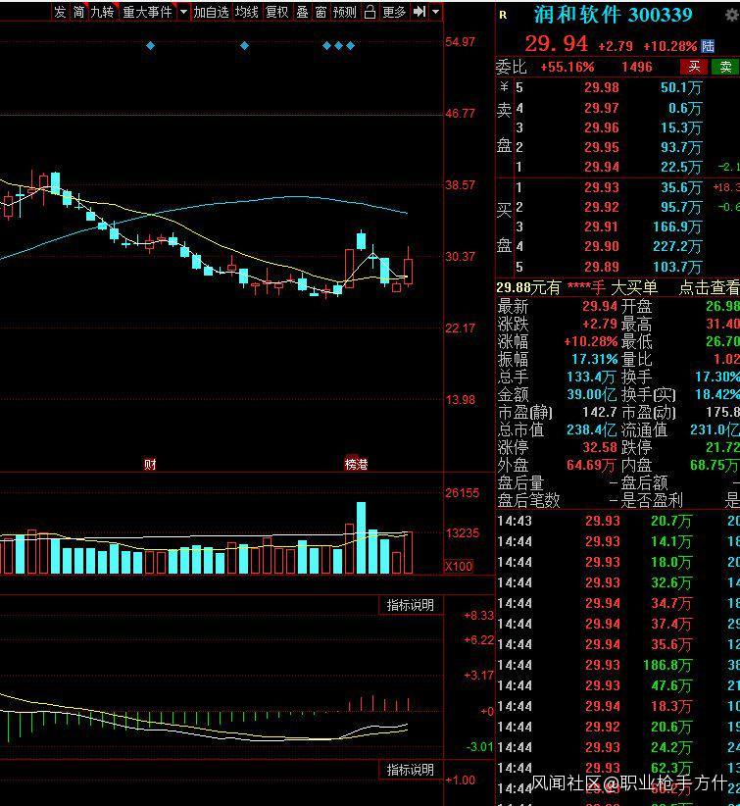
Task: Click the 54.97 price axis label
Action: tap(460, 41)
